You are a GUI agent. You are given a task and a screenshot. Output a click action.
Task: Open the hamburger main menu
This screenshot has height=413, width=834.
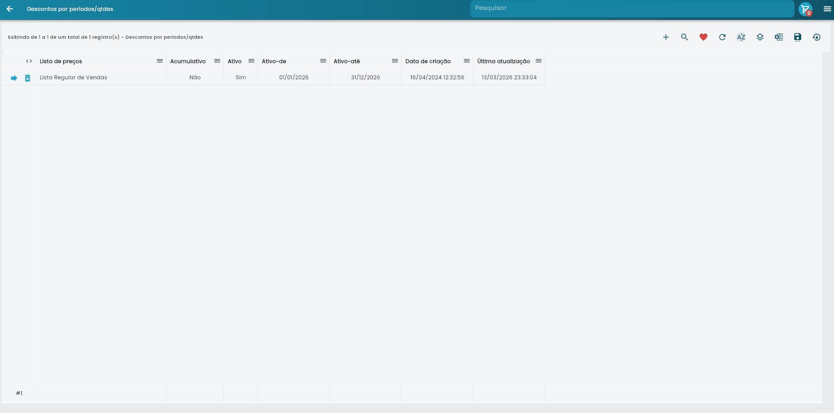(x=827, y=9)
